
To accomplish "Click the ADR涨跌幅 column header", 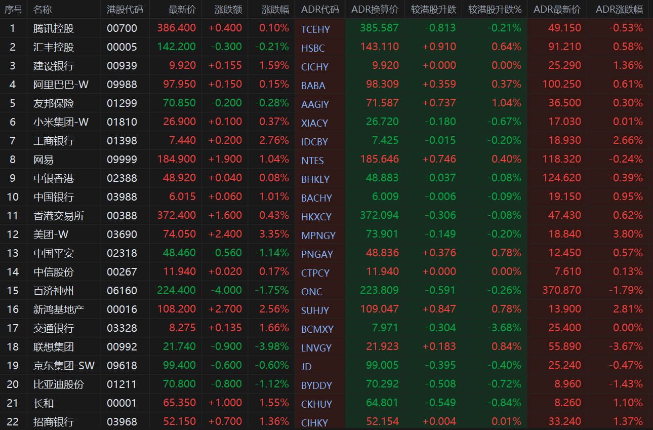I will click(x=619, y=10).
